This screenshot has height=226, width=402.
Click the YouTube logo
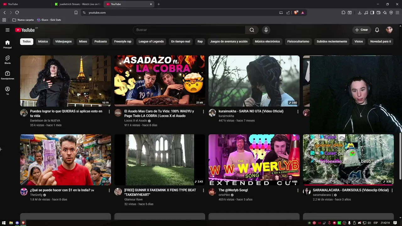tap(25, 30)
